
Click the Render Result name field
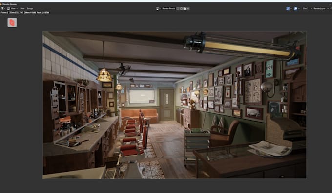168,9
